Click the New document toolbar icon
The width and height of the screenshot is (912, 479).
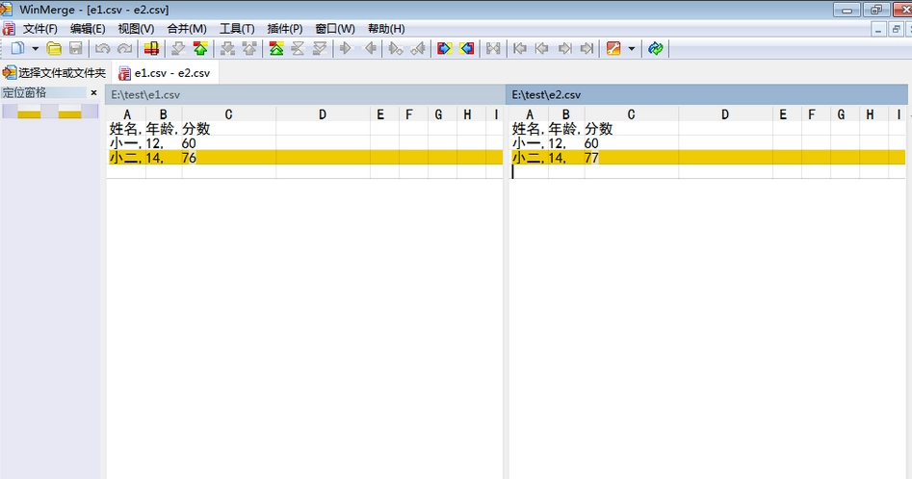[x=18, y=49]
